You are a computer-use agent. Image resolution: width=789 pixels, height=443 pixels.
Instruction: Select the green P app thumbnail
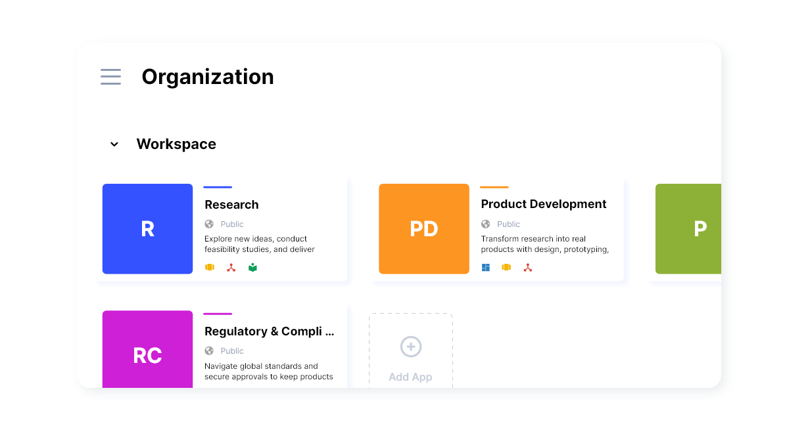[x=688, y=228]
